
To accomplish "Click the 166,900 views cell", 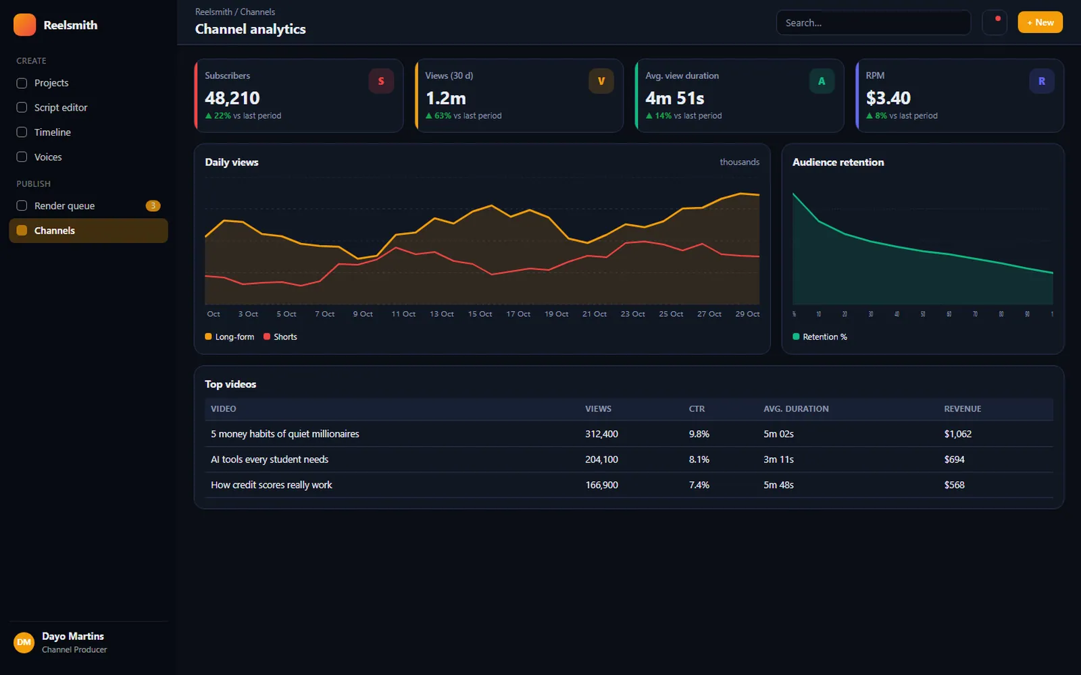I will tap(601, 485).
